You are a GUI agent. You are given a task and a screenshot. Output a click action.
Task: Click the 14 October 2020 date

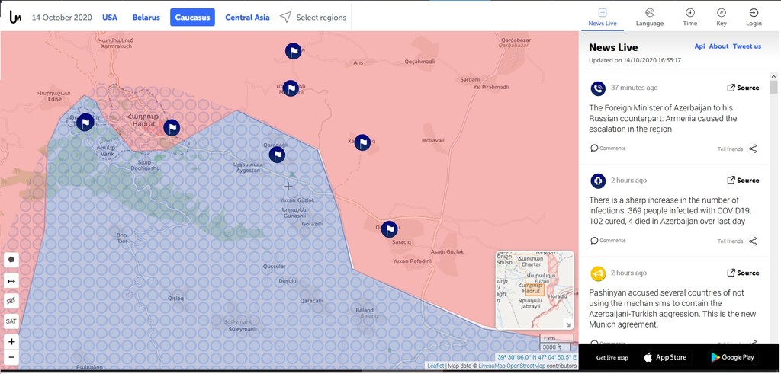pos(62,18)
